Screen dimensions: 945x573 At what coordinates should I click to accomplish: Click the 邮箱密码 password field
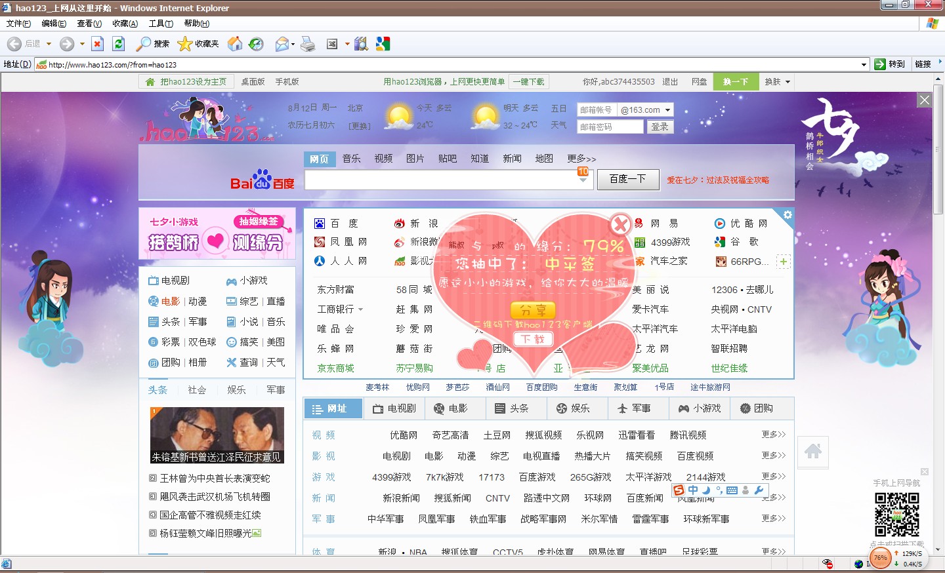coord(610,127)
